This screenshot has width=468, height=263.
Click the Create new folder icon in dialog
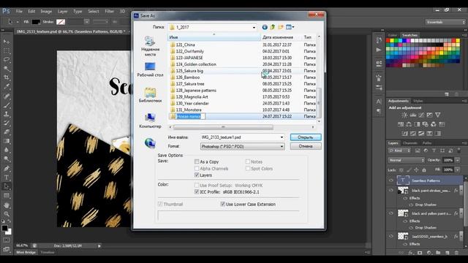pyautogui.click(x=281, y=27)
